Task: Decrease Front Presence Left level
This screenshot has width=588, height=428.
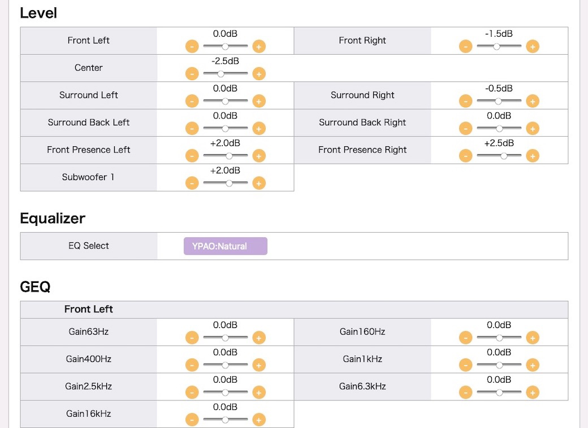Action: pos(192,156)
